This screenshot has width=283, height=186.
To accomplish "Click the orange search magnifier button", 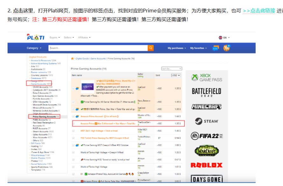I will [151, 48].
